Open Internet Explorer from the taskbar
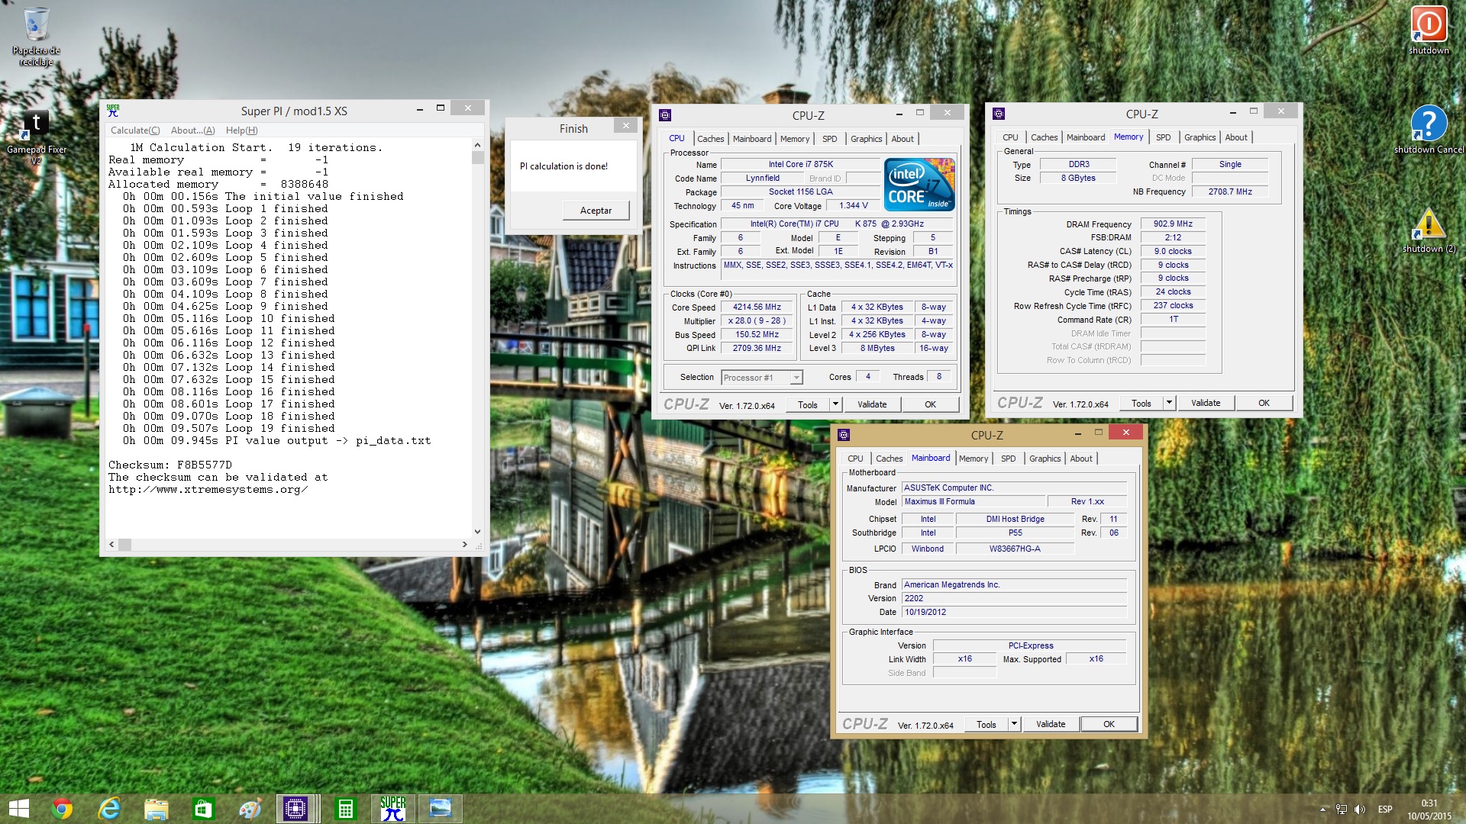The width and height of the screenshot is (1466, 824). tap(109, 809)
